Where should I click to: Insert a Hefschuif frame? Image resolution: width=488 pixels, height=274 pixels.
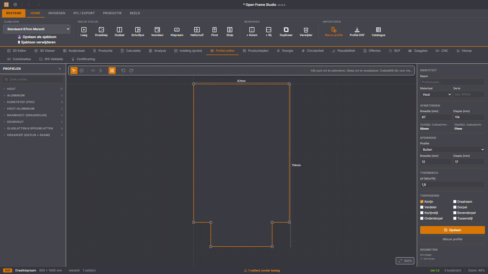pos(197,32)
